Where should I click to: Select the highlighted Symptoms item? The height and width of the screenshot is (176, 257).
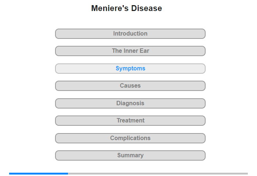[x=130, y=69]
